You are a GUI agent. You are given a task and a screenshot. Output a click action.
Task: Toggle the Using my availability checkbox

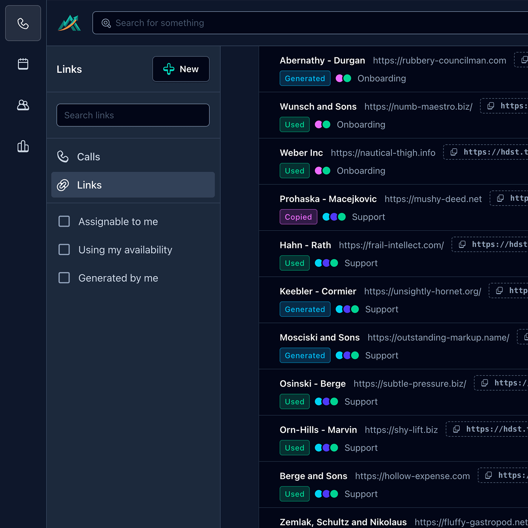[64, 249]
